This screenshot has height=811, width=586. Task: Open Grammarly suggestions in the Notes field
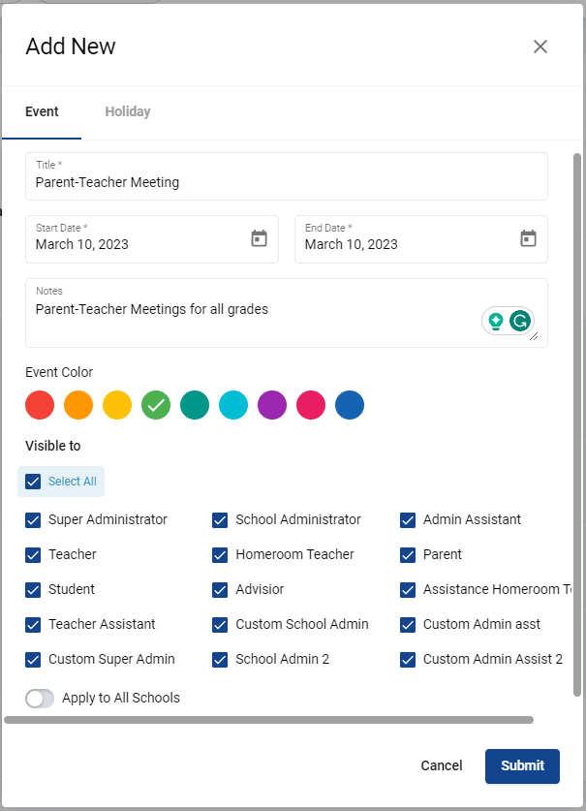click(x=497, y=320)
